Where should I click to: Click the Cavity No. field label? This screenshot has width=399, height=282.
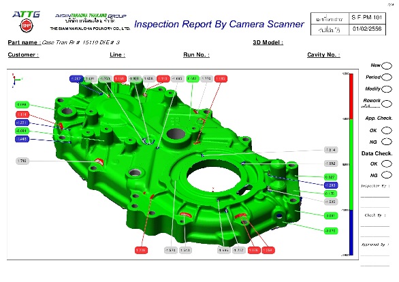point(323,54)
